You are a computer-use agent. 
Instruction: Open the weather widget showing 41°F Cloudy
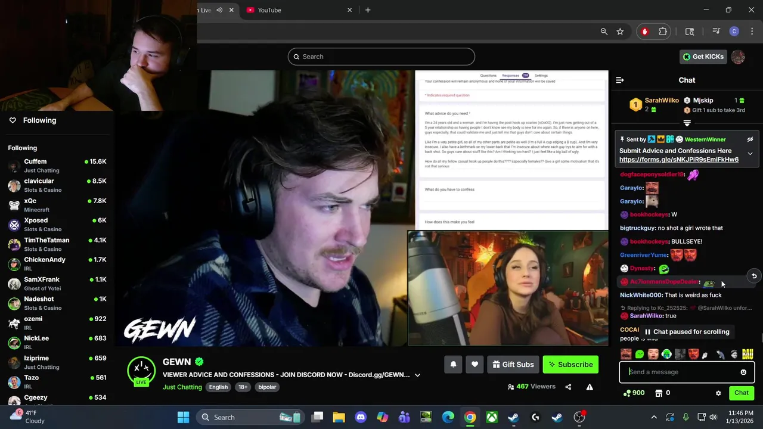[x=30, y=417]
